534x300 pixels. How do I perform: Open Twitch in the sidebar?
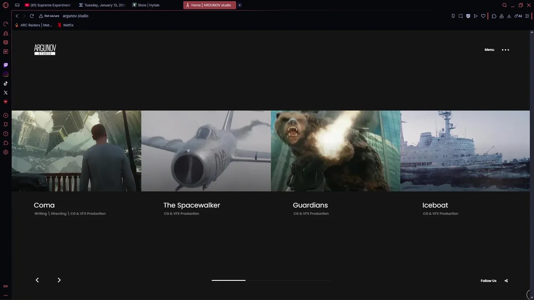coord(5,65)
